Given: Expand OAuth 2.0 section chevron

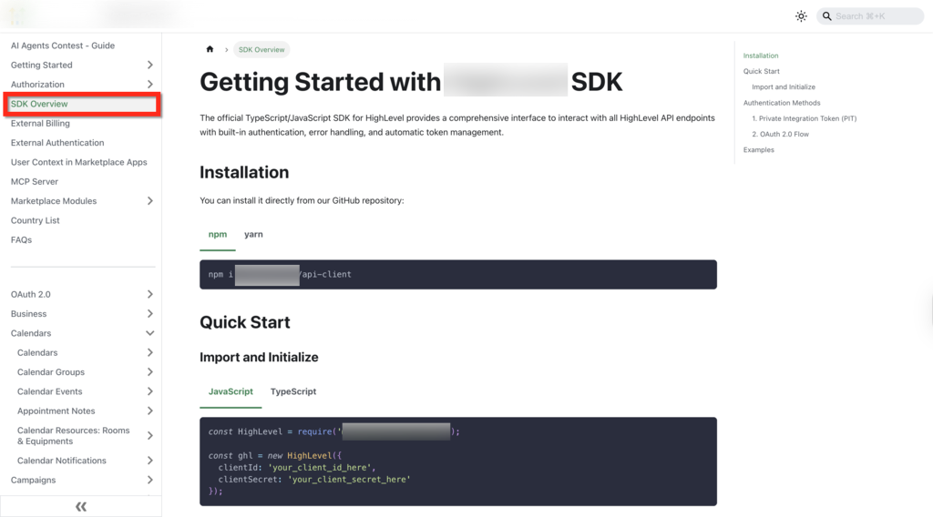Looking at the screenshot, I should click(150, 294).
